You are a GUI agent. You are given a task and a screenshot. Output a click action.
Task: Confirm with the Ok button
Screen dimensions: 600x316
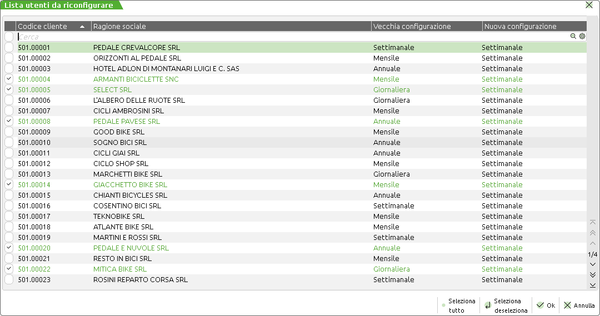pyautogui.click(x=546, y=305)
